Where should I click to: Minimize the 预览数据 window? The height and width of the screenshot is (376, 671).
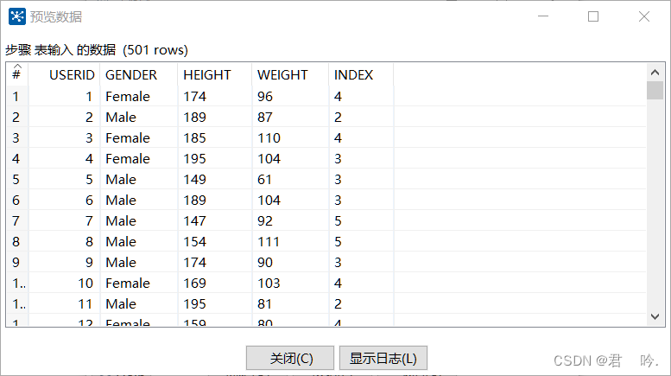[x=543, y=16]
